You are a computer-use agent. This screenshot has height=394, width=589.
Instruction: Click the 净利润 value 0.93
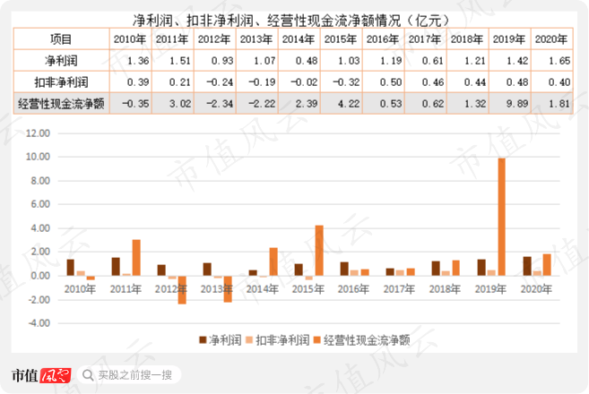(x=222, y=60)
